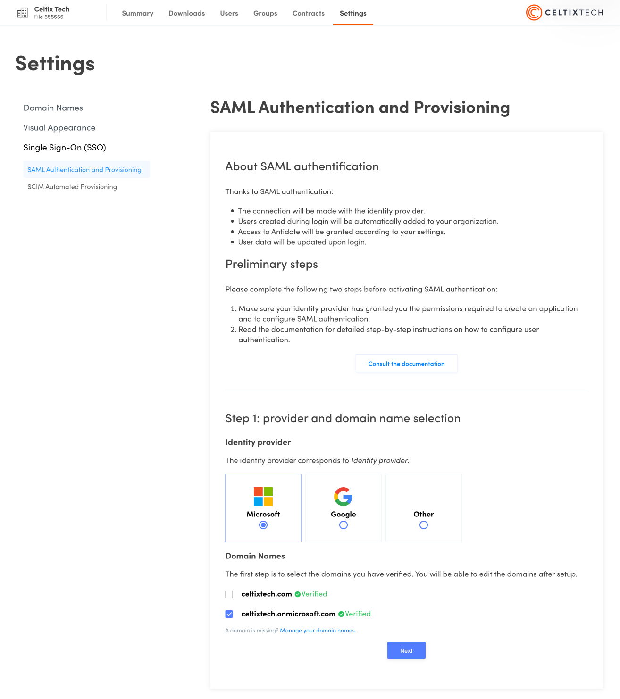Check the celtixtech.com domain checkbox
This screenshot has height=699, width=620.
[x=229, y=594]
